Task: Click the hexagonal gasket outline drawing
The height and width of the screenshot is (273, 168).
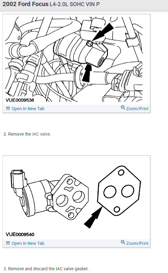Action: 119,191
